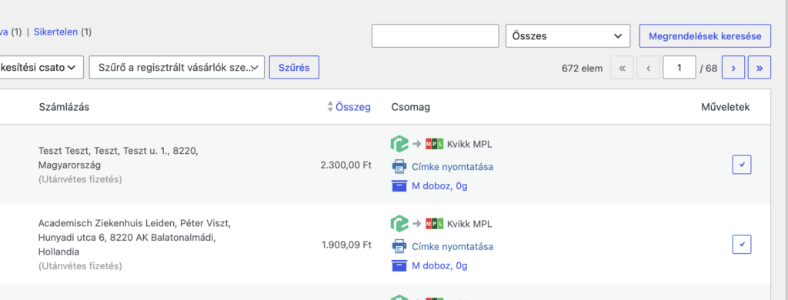Click Utánvétes fizetés under Hollandia address
The image size is (788, 300).
tap(80, 265)
